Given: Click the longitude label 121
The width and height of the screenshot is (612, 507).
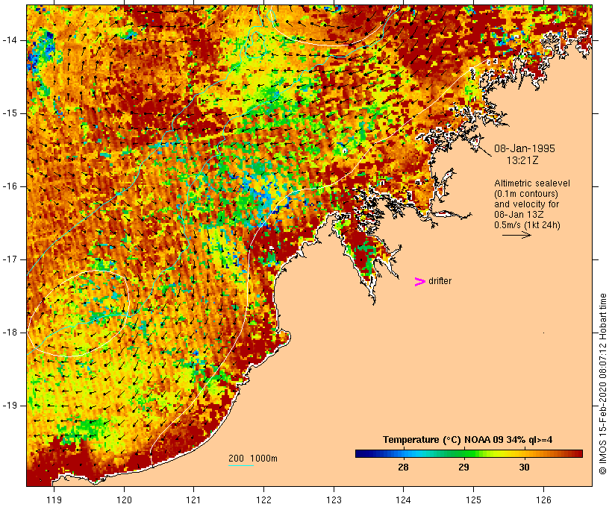Looking at the screenshot, I should (x=193, y=500).
